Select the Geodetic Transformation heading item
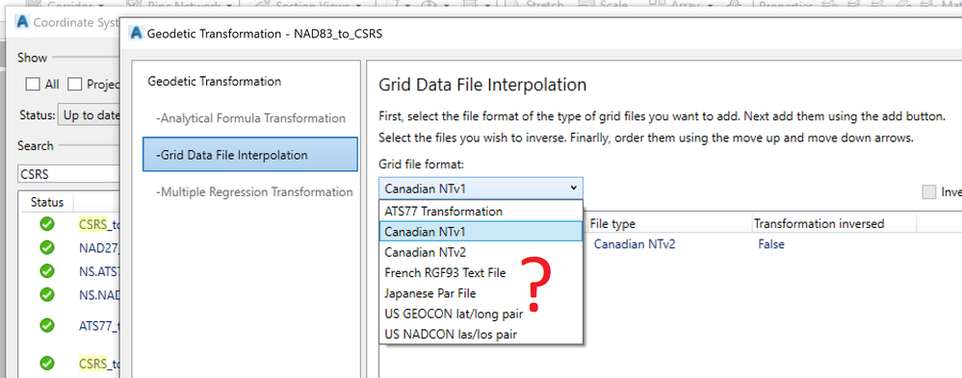The width and height of the screenshot is (962, 378). [214, 82]
